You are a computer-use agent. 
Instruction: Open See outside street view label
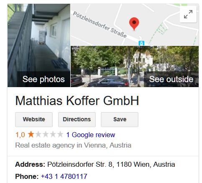click(x=171, y=79)
